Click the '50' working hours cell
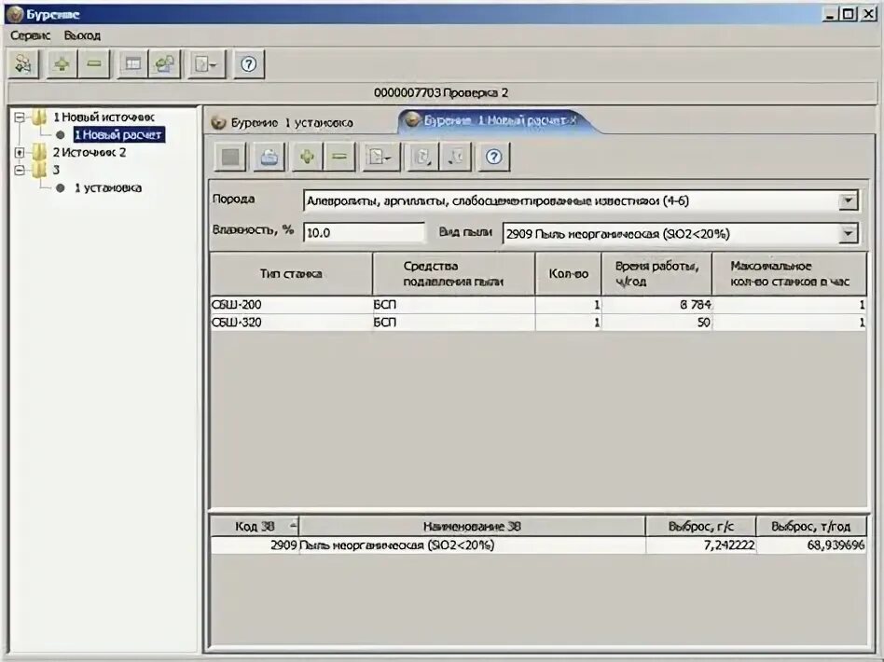Image resolution: width=884 pixels, height=662 pixels. 656,323
